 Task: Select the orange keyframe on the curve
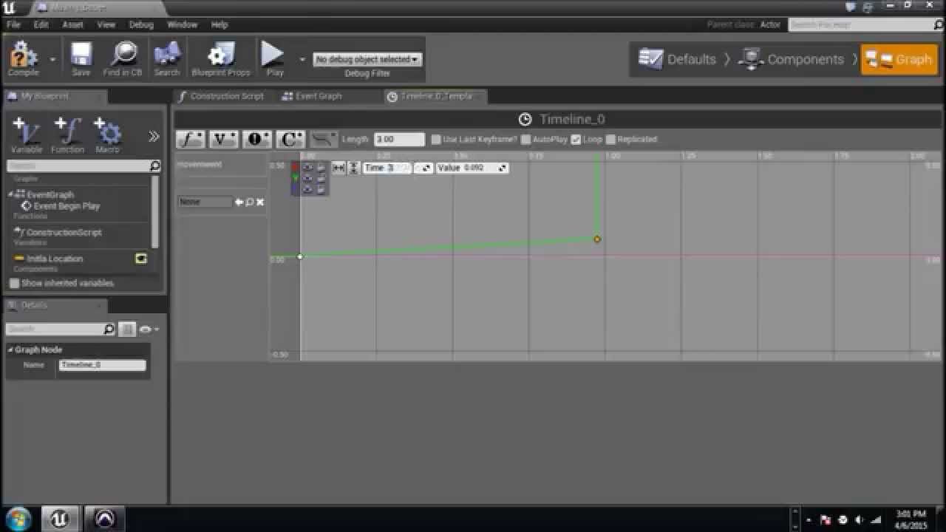(597, 239)
